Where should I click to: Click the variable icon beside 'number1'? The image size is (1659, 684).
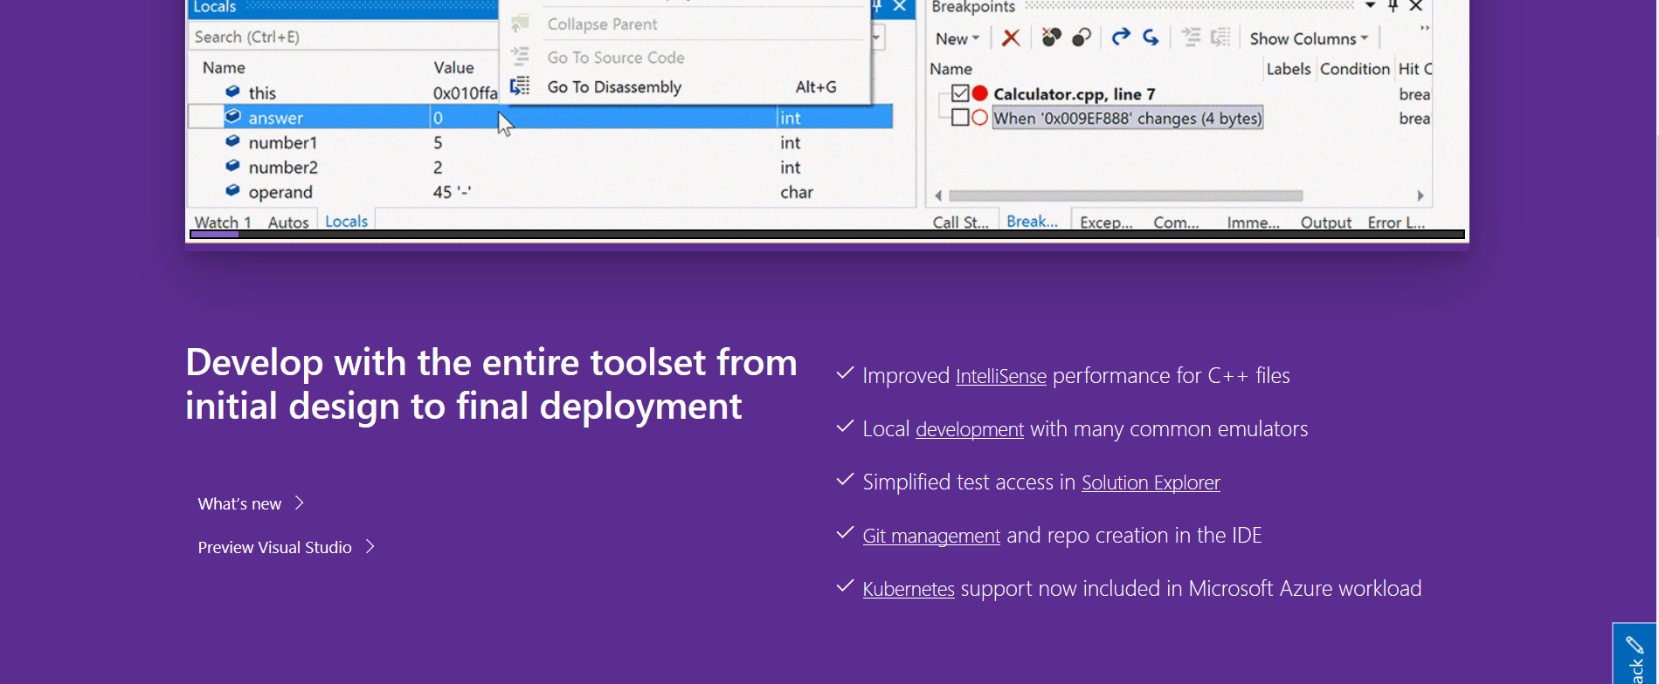click(232, 141)
